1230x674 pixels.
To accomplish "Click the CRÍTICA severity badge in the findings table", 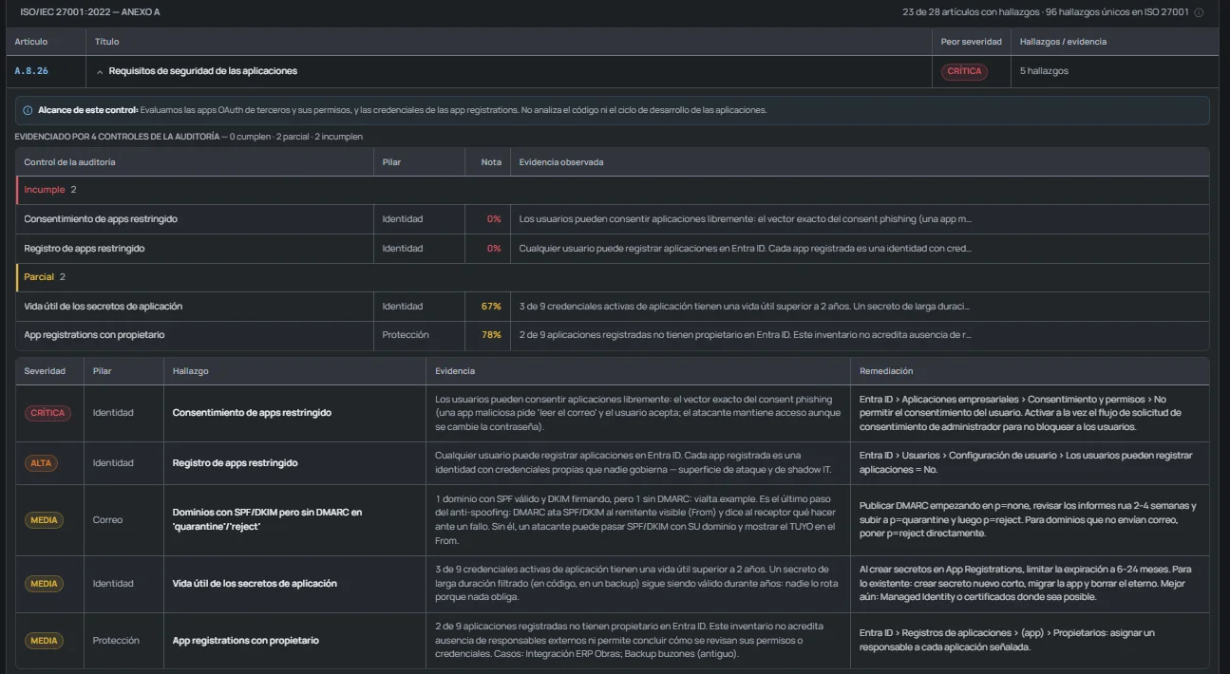I will [47, 413].
